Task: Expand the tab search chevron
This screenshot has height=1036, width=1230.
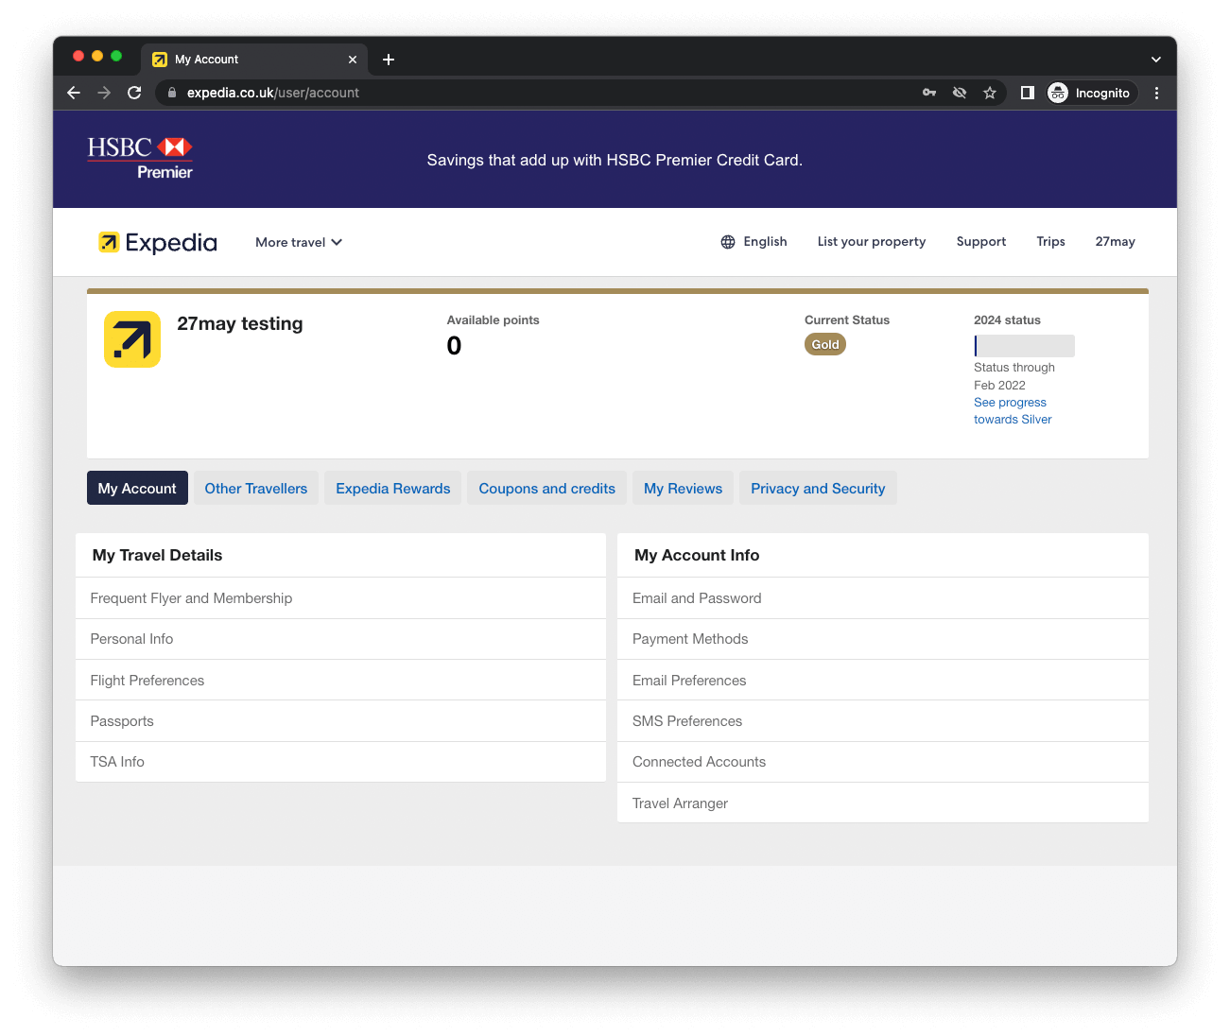Action: click(x=1155, y=60)
